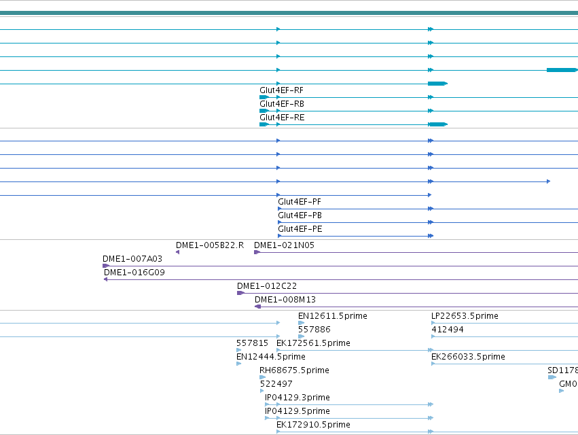Screen dimensions: 578x435
Task: Click the DME1-005B22.R clone label
Action: pos(210,245)
